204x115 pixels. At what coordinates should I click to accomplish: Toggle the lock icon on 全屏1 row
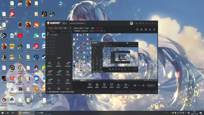(x=50, y=35)
